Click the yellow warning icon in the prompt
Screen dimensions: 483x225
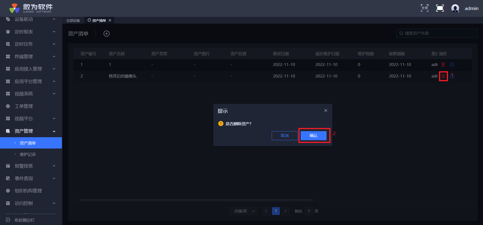[221, 124]
